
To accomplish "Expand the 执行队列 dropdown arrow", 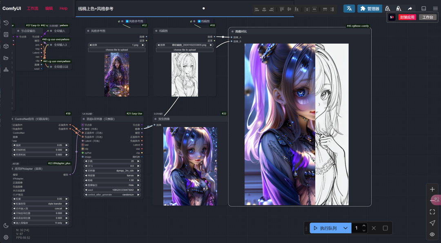I will (x=345, y=228).
